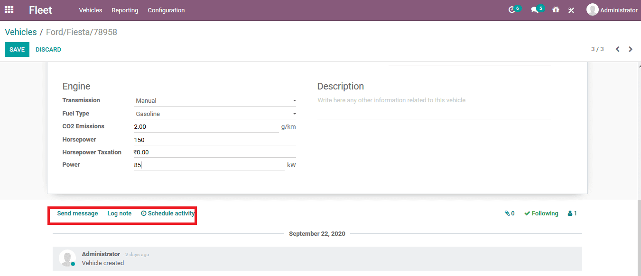
Task: Open the debug tools icon
Action: click(571, 10)
